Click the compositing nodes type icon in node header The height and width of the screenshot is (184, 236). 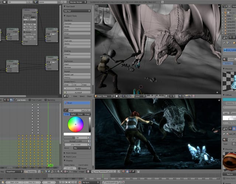tap(11, 100)
